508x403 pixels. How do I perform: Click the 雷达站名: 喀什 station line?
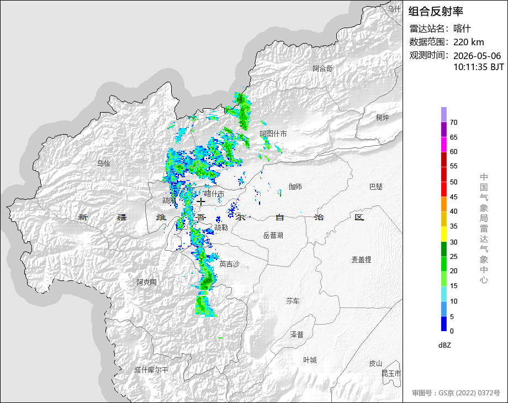440,29
